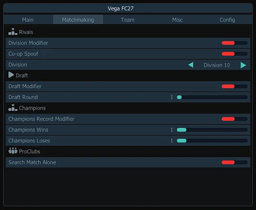Set the Champions Wins slider
The width and height of the screenshot is (256, 210).
[212, 130]
